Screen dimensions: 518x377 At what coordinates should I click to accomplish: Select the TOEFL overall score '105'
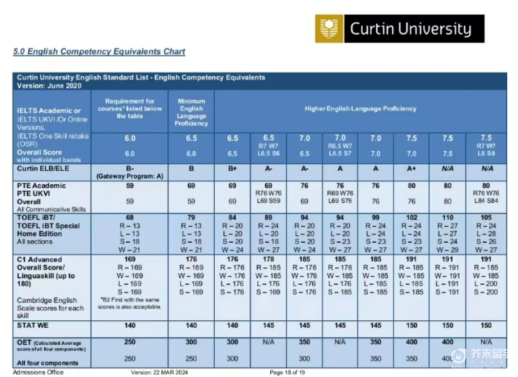(486, 217)
